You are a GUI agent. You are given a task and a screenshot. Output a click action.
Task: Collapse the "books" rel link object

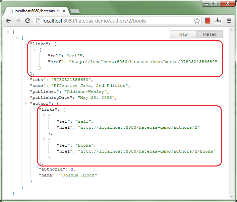(x=44, y=139)
